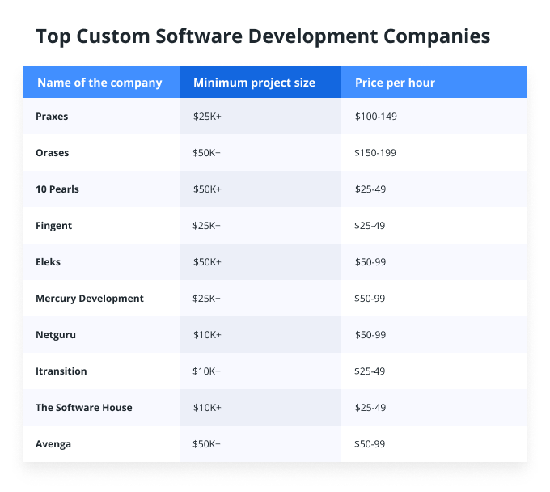Image resolution: width=550 pixels, height=492 pixels.
Task: Click Avenga hourly price '$50-99'
Action: pos(370,444)
